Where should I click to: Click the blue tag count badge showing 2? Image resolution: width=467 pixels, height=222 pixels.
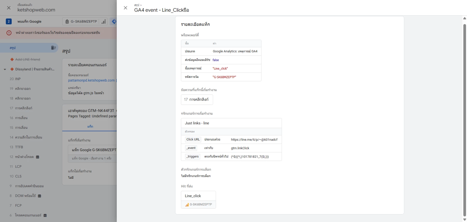point(9,22)
